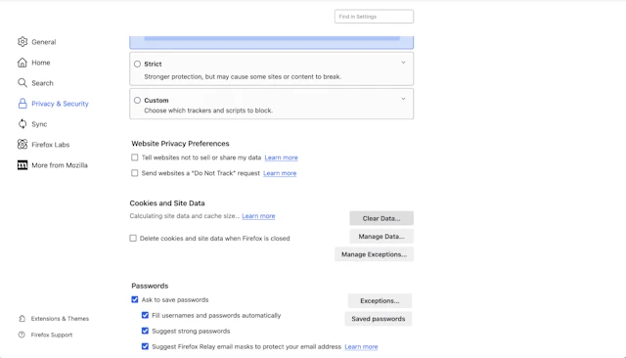
Task: Open the Search settings category
Action: 42,83
